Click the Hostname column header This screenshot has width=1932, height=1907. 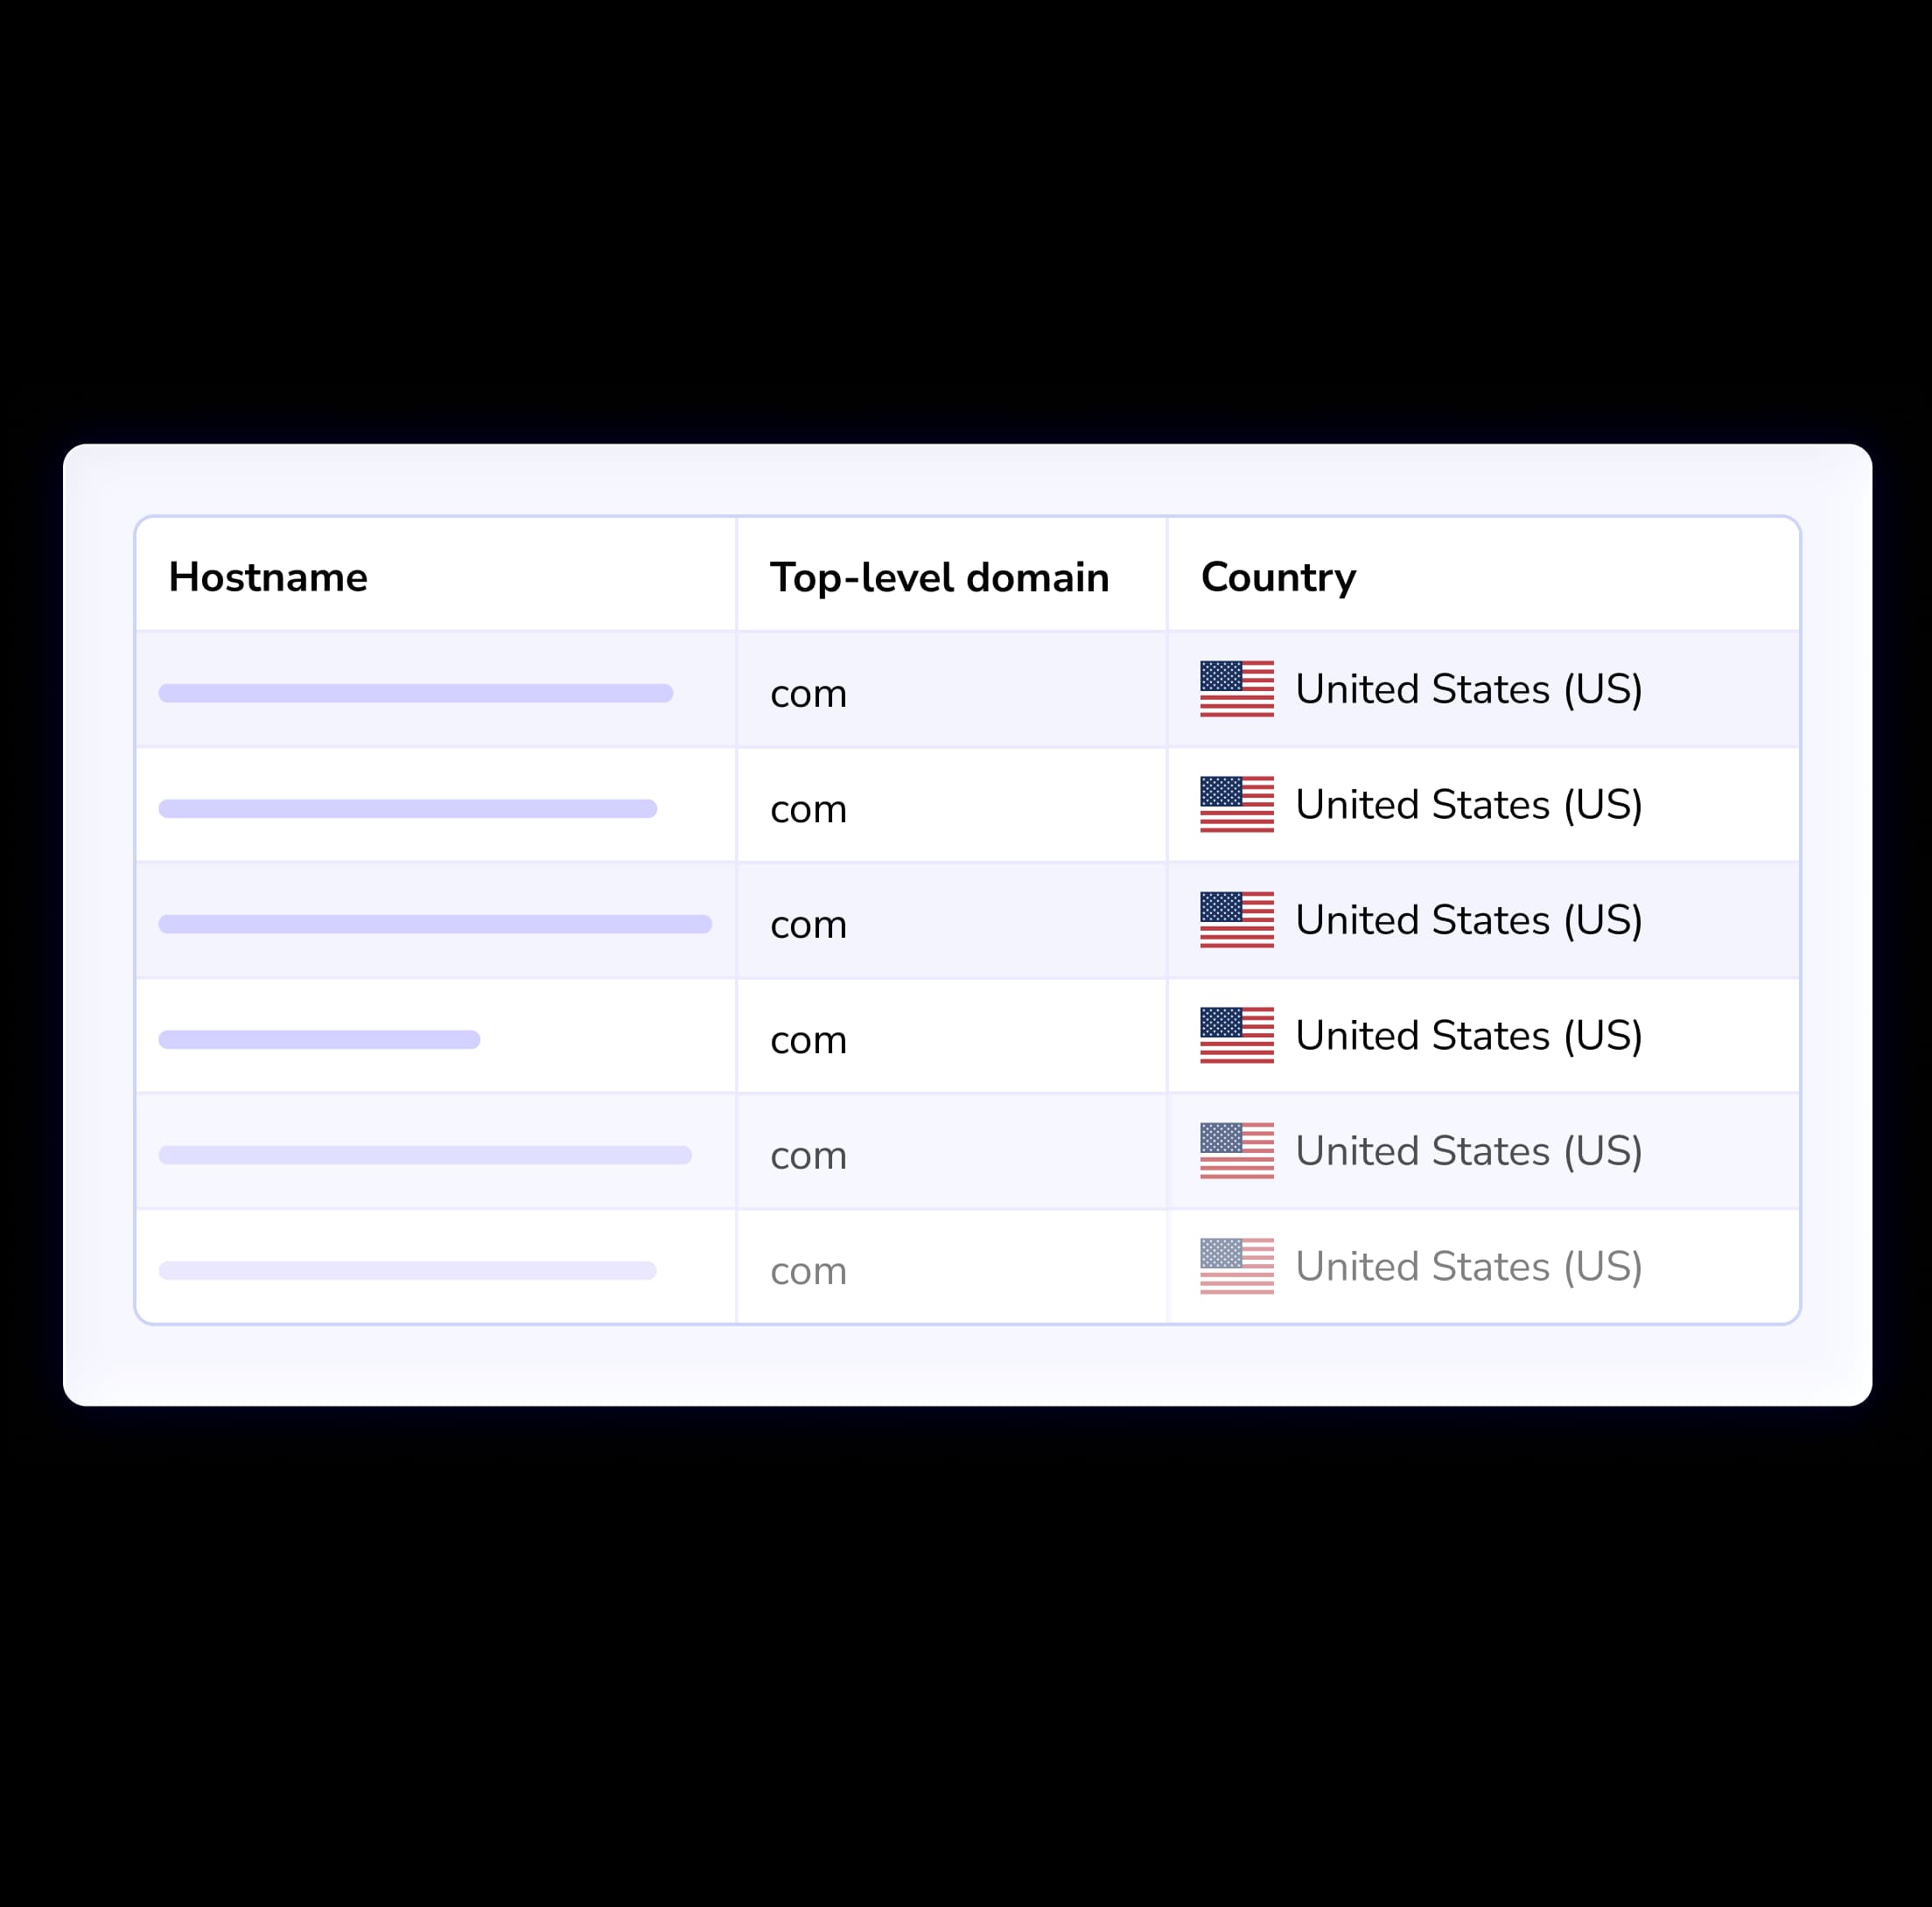click(267, 576)
